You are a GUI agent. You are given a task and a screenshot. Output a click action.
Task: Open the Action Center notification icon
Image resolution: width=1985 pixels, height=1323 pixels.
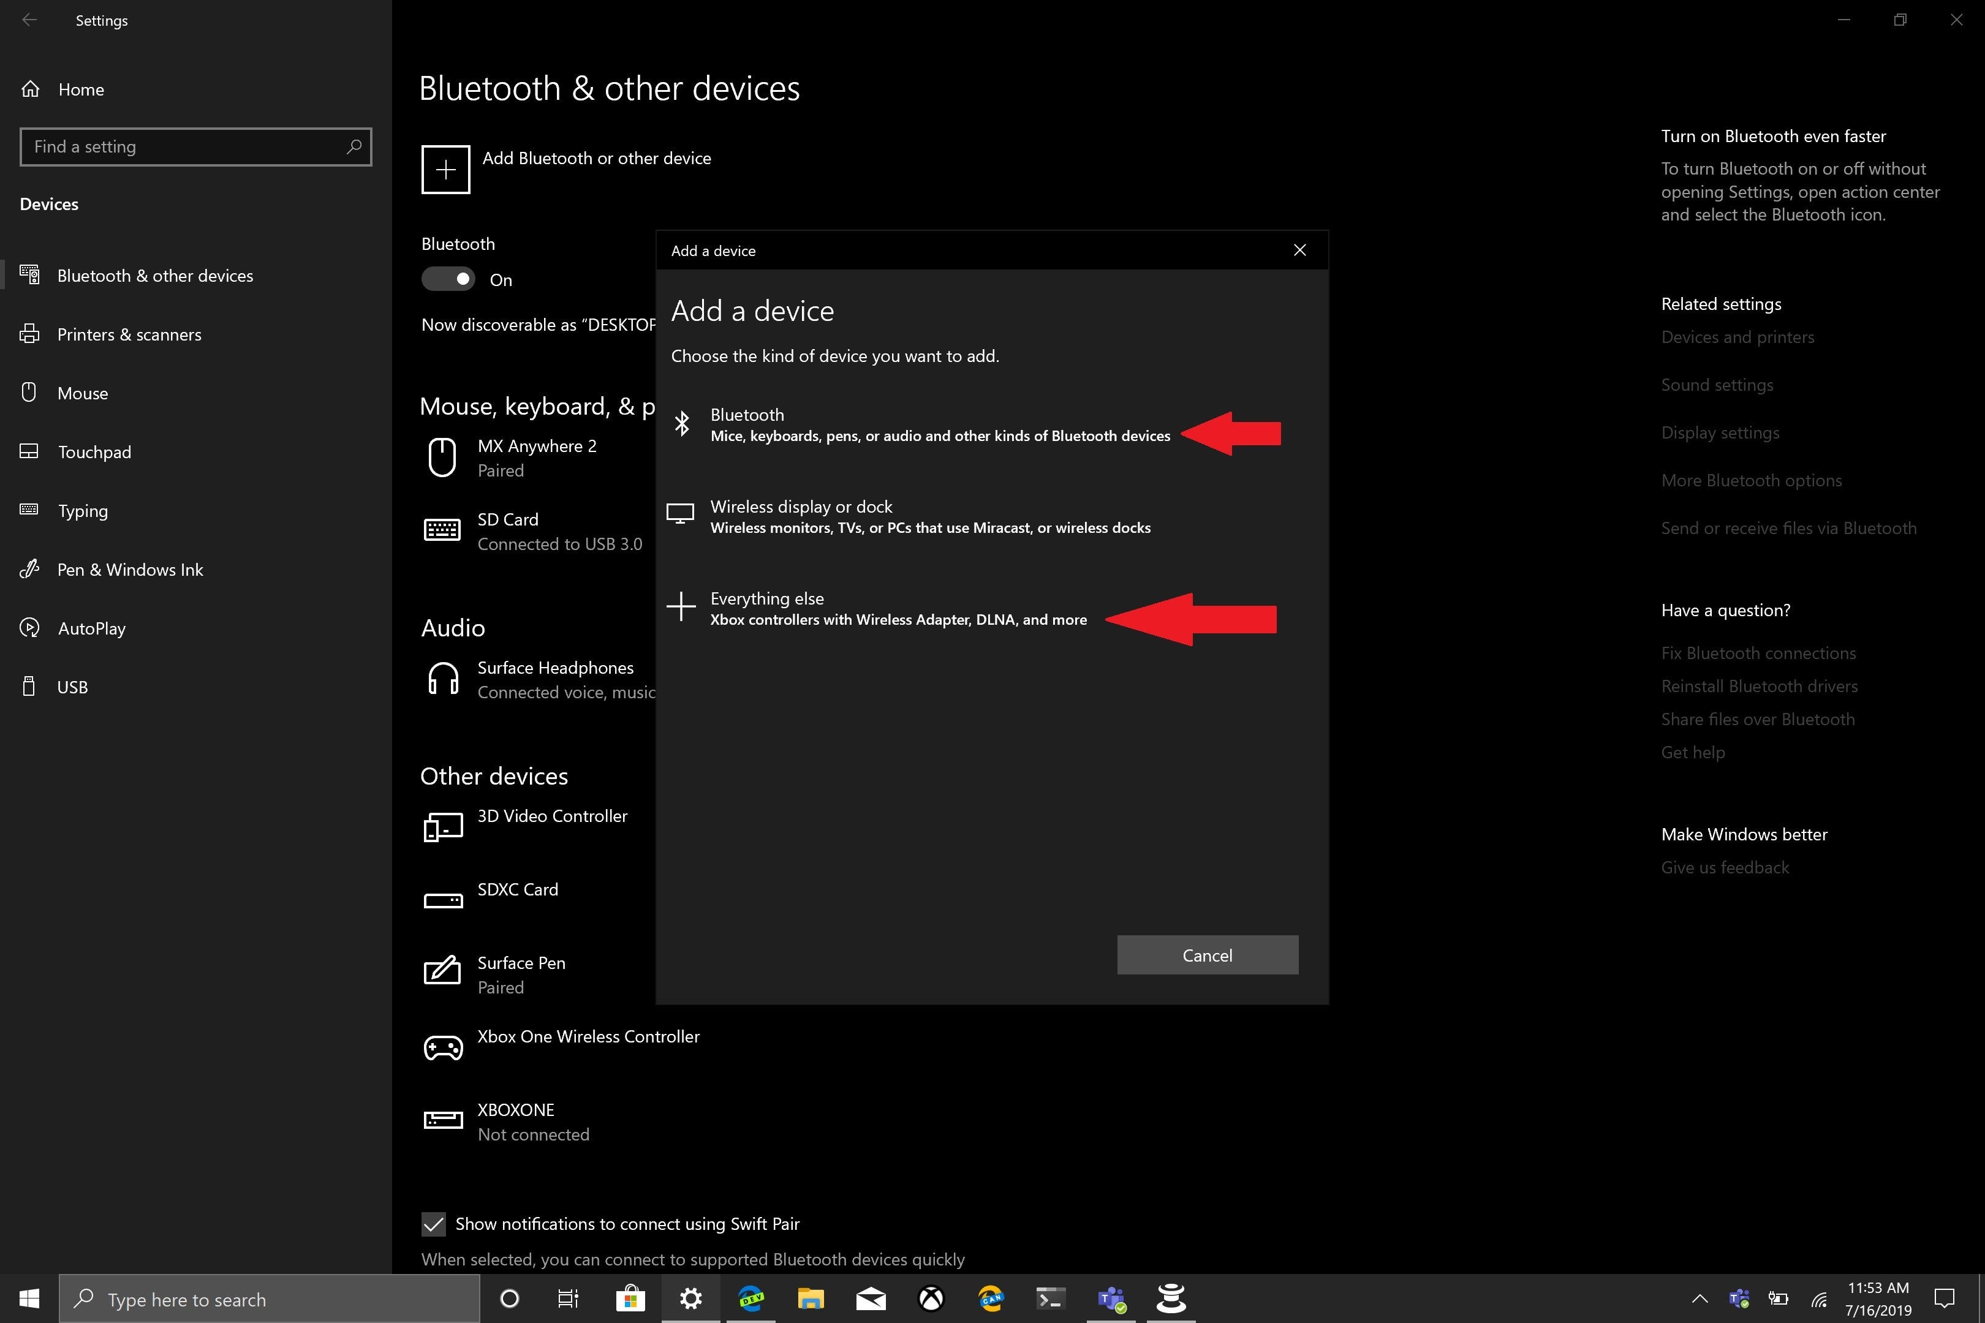coord(1945,1298)
